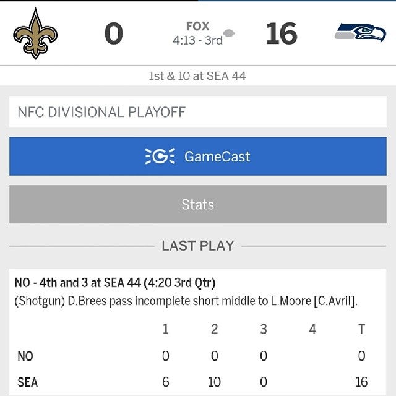Click the D.Brees incomplete pass description
396x396 pixels.
pos(186,301)
